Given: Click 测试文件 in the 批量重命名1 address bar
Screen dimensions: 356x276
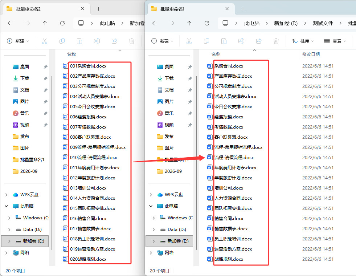Looking at the screenshot, I should coord(323,23).
